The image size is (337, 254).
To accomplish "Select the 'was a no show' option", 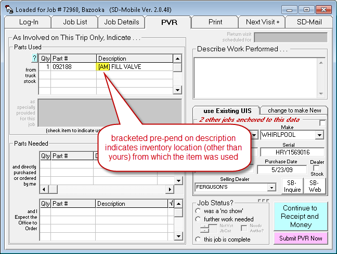I will [198, 211].
